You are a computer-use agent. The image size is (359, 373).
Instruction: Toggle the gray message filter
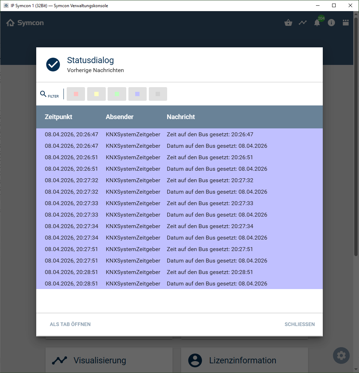(x=158, y=94)
